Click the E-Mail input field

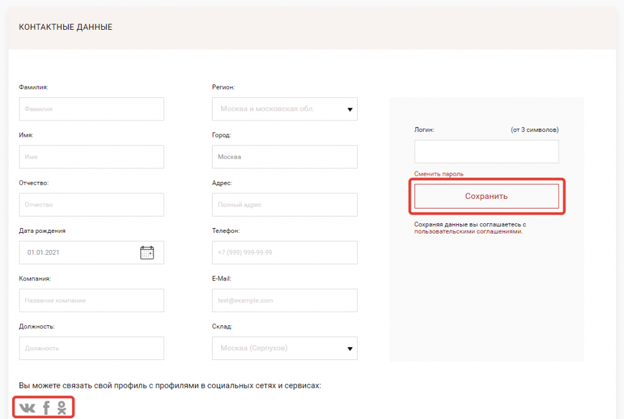click(x=285, y=300)
